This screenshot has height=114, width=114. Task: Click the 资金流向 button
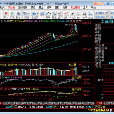pos(100,17)
